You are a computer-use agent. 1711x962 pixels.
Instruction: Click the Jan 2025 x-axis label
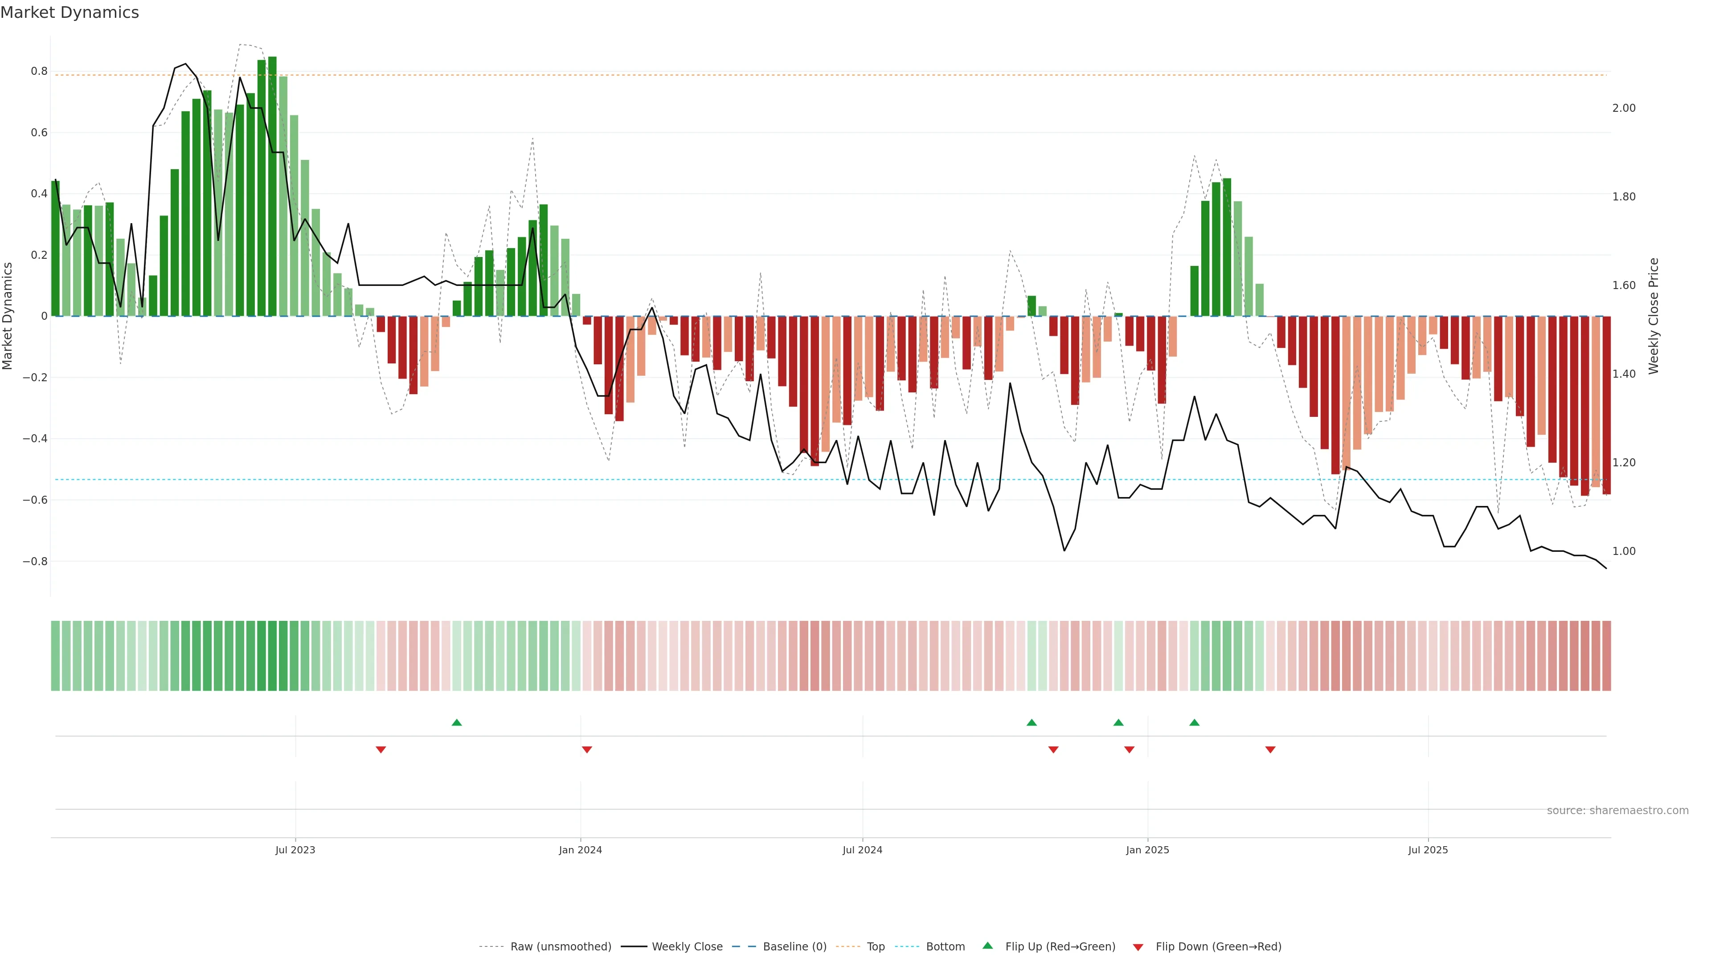point(1147,850)
